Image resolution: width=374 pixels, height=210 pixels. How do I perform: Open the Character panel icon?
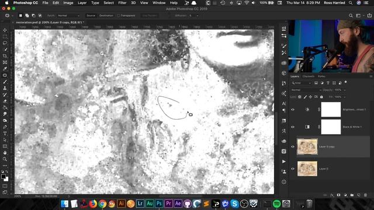(284, 103)
